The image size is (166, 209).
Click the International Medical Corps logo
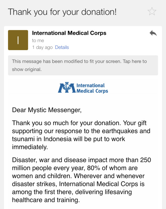coord(83,88)
